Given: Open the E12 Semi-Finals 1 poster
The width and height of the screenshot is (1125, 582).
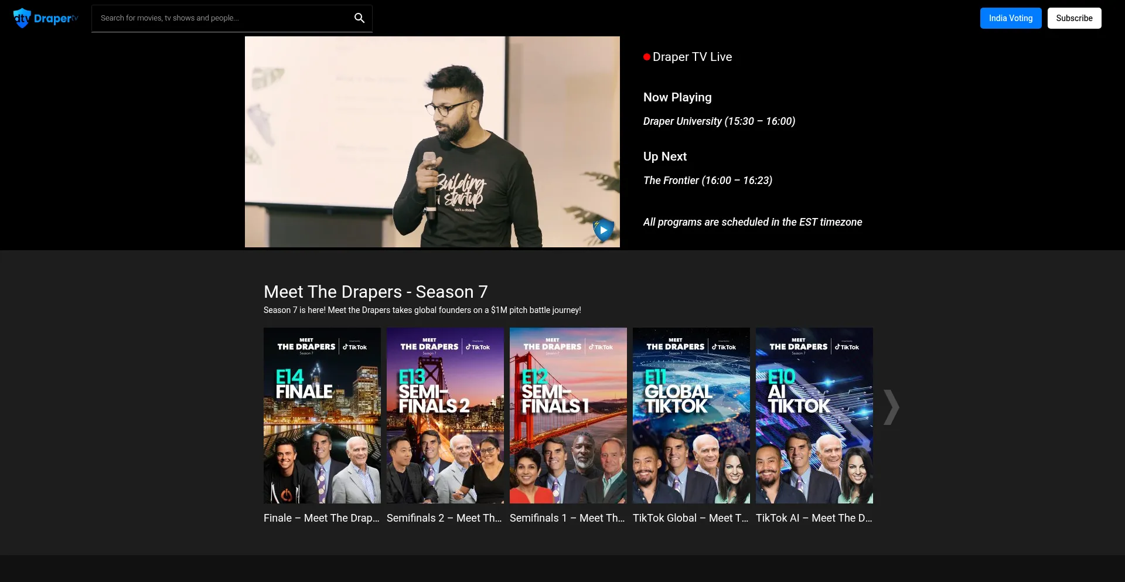Looking at the screenshot, I should (568, 415).
